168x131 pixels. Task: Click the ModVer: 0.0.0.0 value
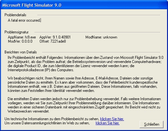tap(20, 41)
